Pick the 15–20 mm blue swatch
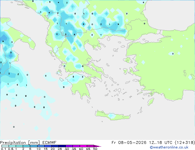 (x=48, y=146)
